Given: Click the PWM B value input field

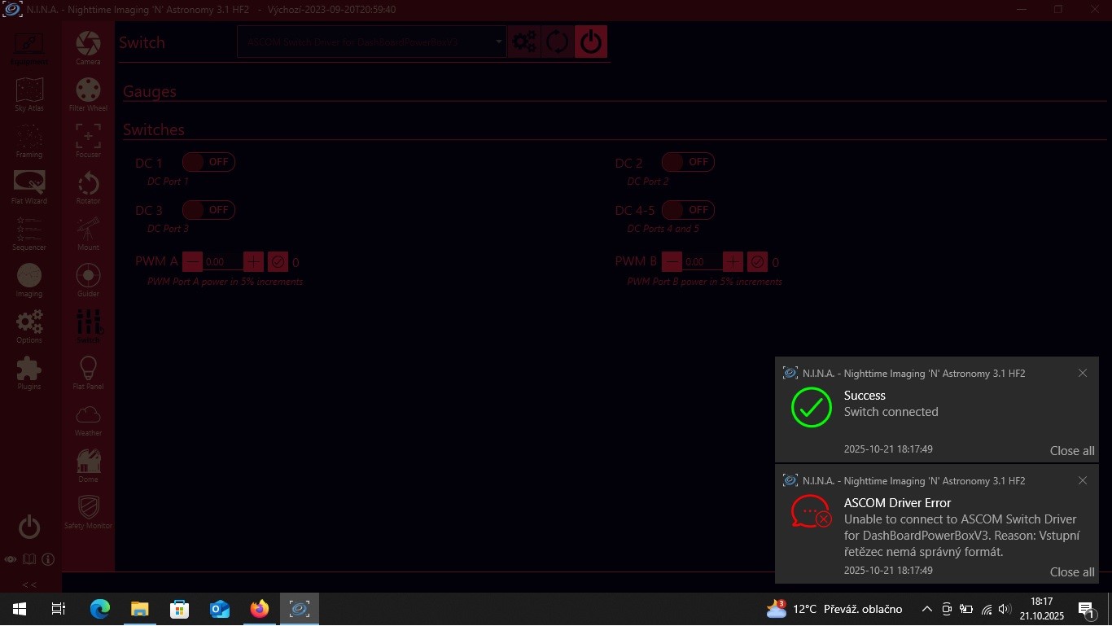Looking at the screenshot, I should click(702, 262).
